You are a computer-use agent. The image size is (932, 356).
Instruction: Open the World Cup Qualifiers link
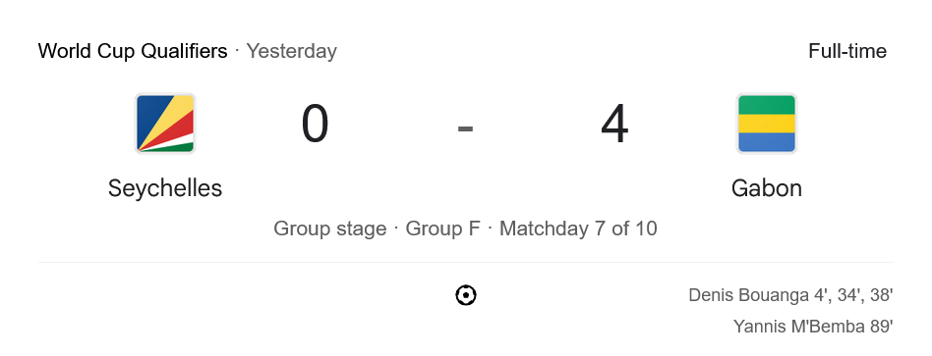coord(133,51)
